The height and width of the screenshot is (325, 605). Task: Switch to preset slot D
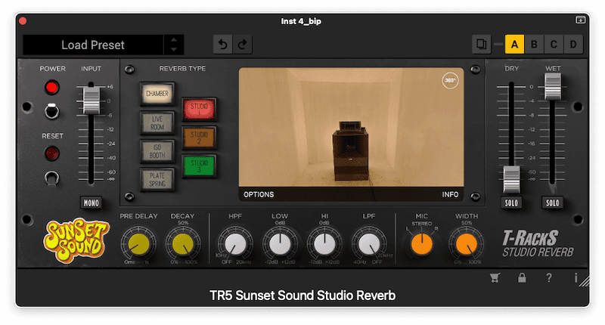(573, 45)
